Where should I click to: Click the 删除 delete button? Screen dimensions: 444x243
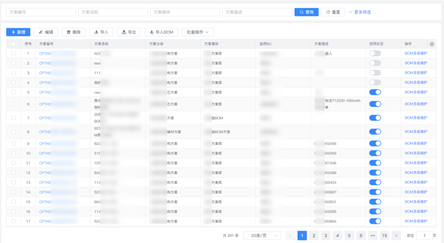pos(74,32)
